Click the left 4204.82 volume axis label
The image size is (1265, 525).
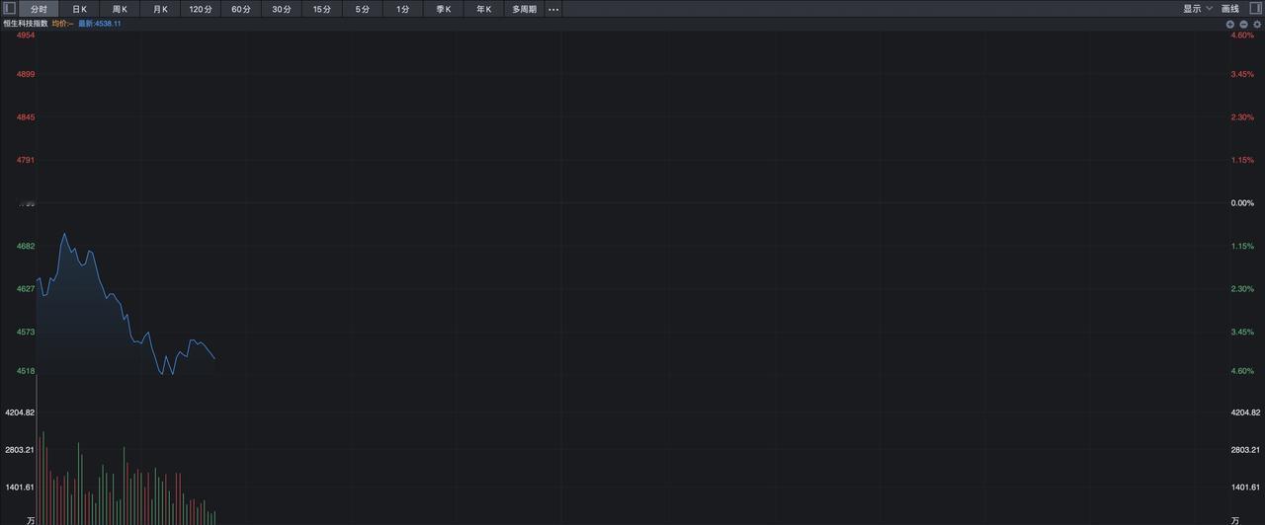click(20, 412)
